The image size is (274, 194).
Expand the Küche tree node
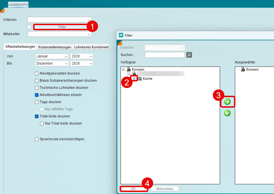pyautogui.click(x=134, y=79)
